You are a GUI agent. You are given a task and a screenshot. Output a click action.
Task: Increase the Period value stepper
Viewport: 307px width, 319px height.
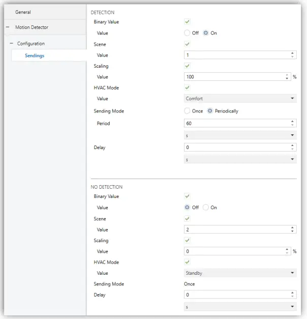point(293,121)
